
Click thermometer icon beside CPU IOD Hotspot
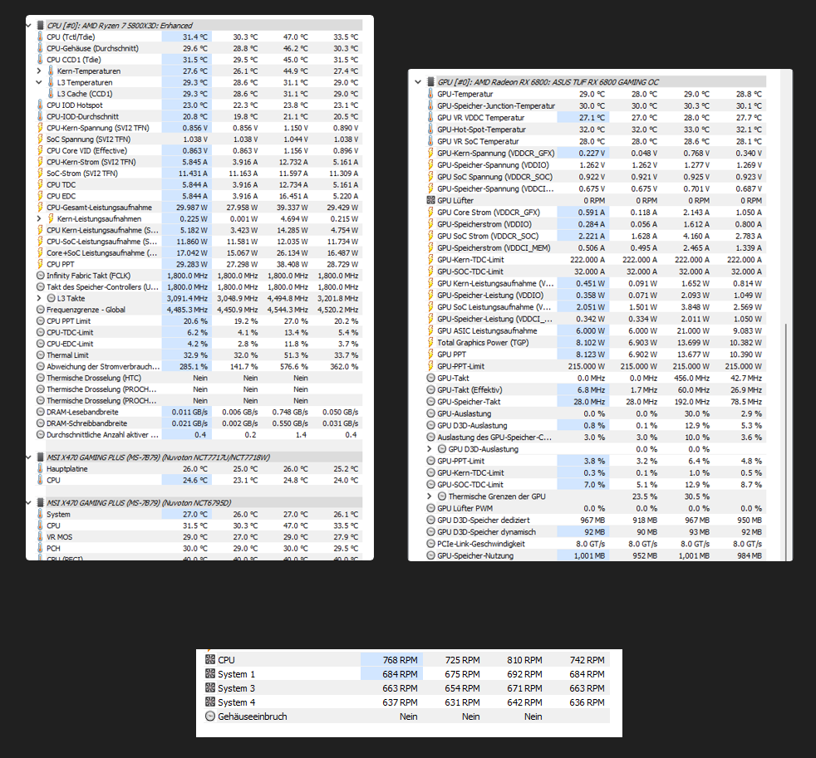click(x=40, y=105)
